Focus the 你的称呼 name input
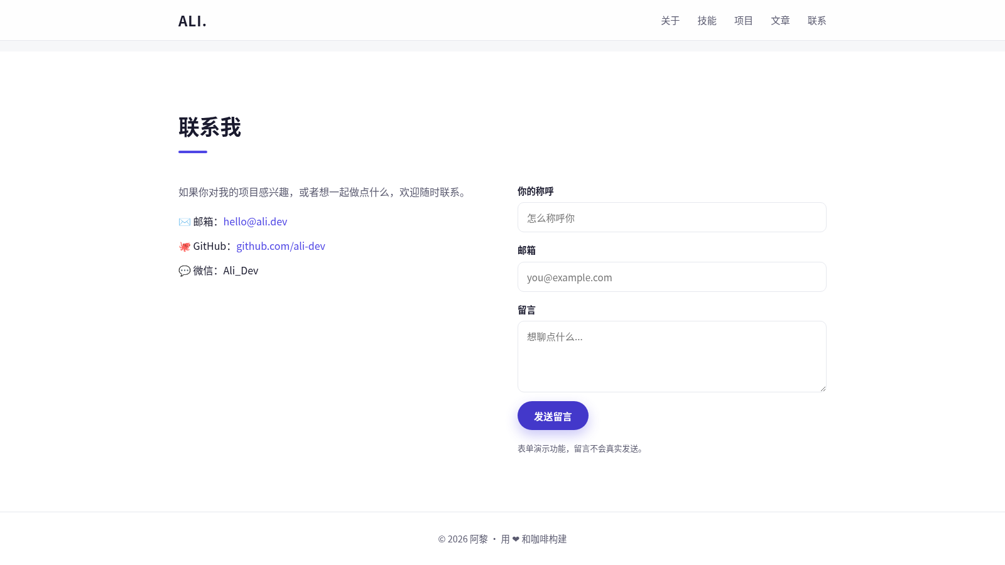1005x565 pixels. [x=671, y=217]
